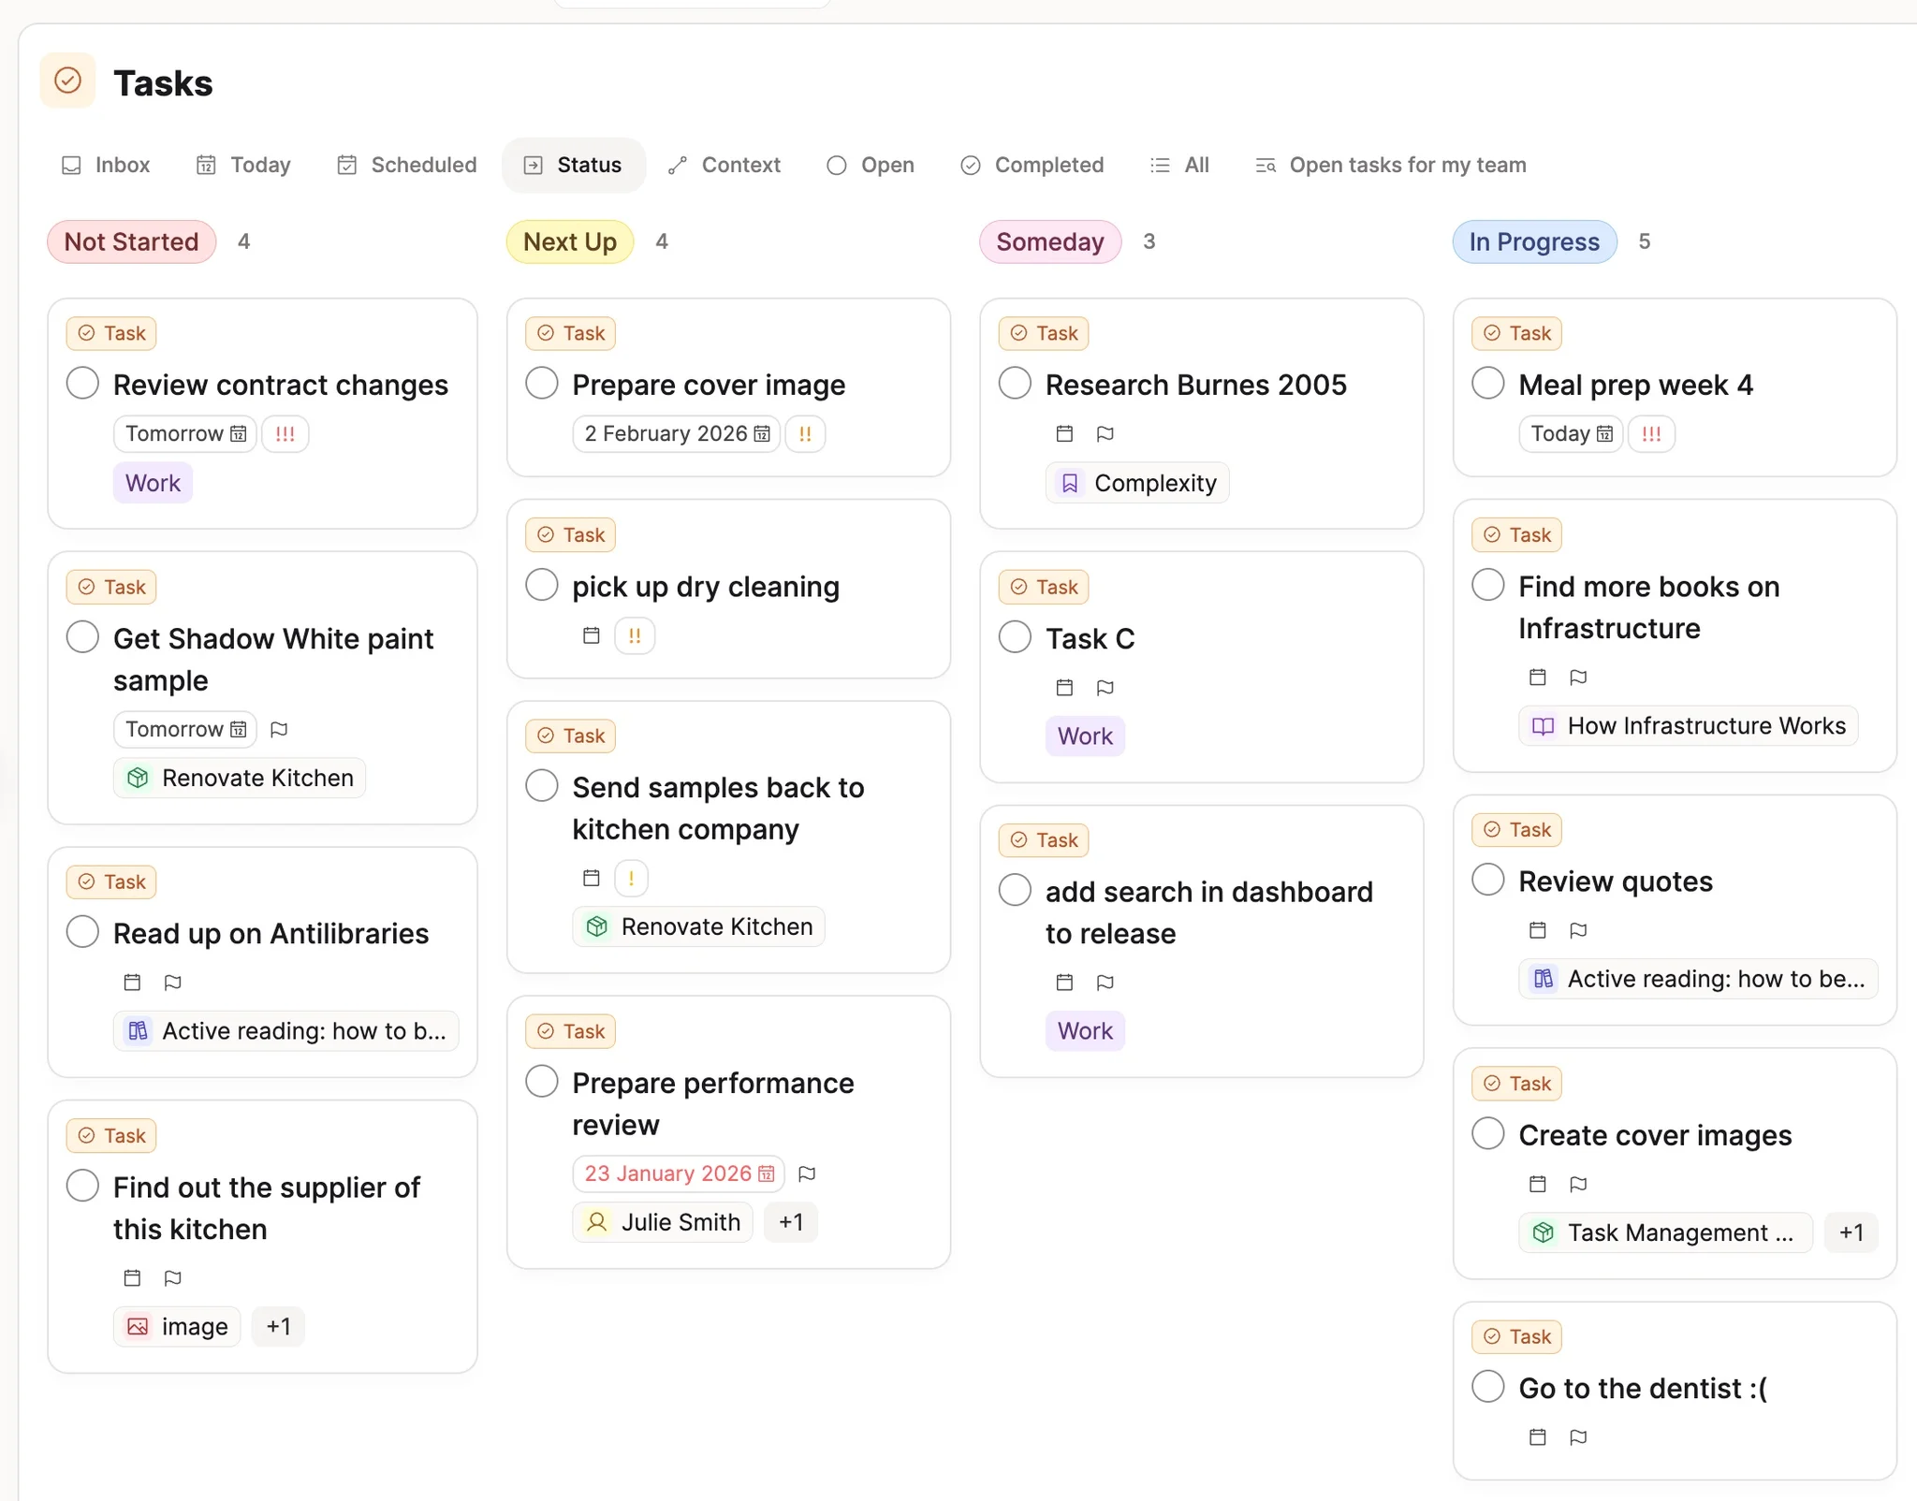Select the Open tasks for my team filter
This screenshot has width=1917, height=1501.
[1389, 165]
